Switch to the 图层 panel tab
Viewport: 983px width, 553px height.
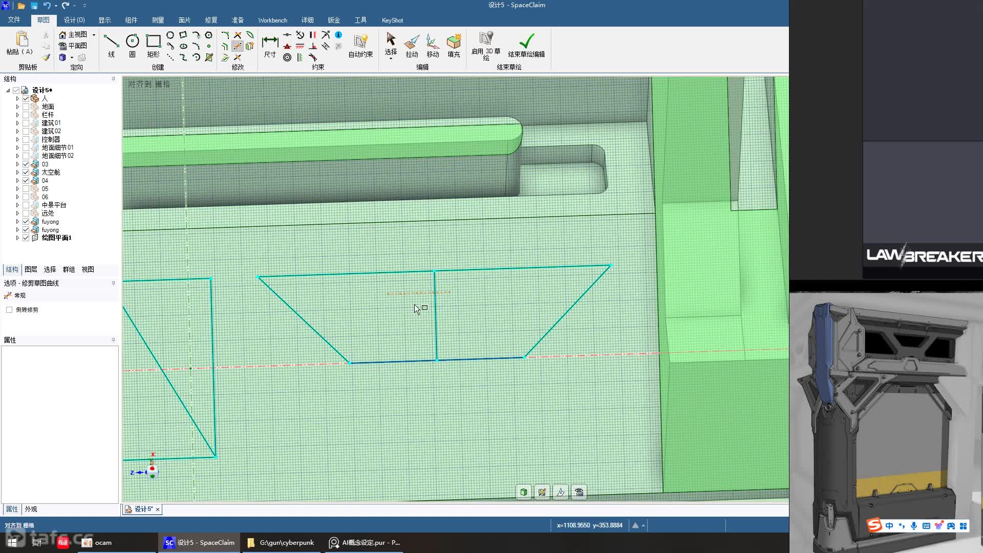point(31,269)
